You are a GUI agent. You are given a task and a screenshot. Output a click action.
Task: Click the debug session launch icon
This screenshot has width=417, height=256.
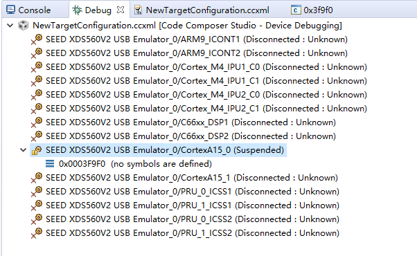coord(23,26)
